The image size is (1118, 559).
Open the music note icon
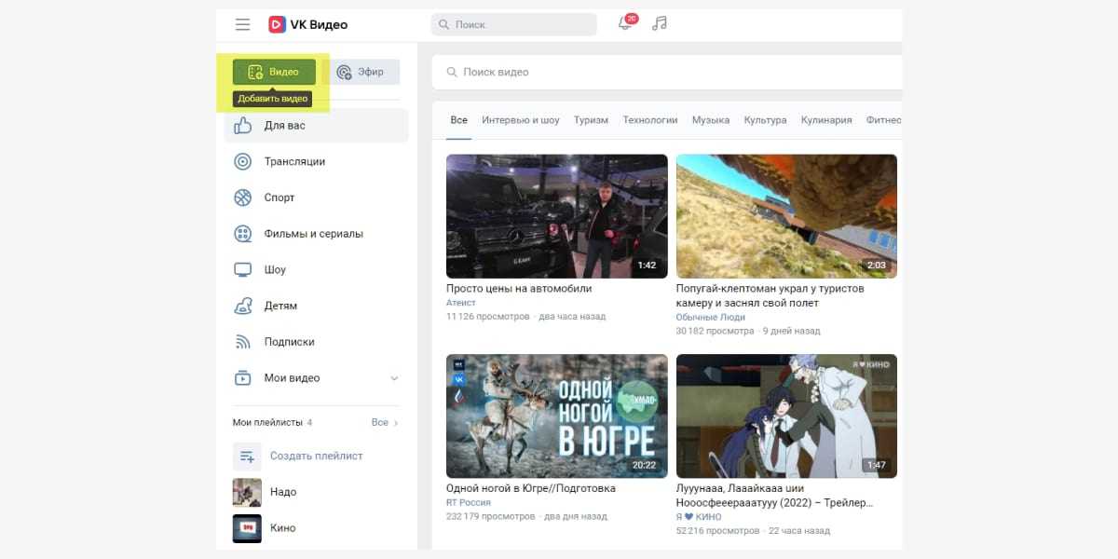pyautogui.click(x=660, y=24)
